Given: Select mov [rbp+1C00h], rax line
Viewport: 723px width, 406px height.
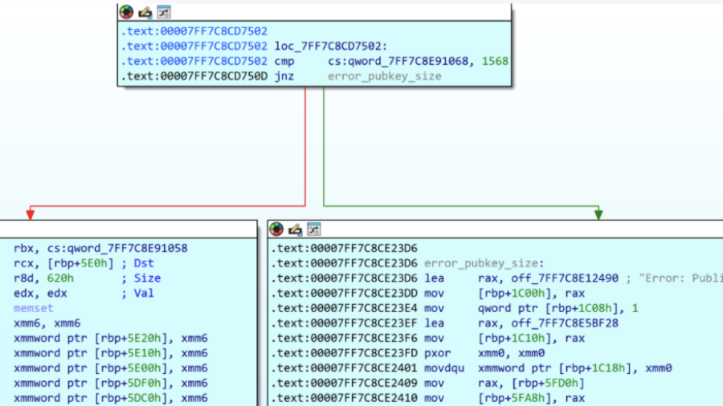Looking at the screenshot, I should click(428, 293).
